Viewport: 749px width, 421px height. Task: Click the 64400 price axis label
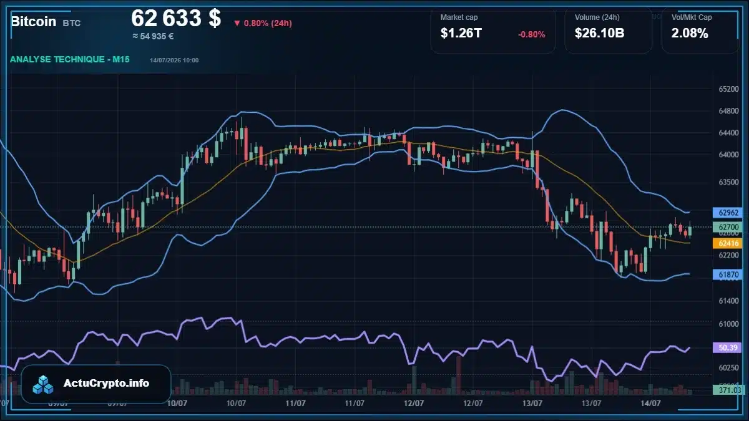pyautogui.click(x=728, y=133)
